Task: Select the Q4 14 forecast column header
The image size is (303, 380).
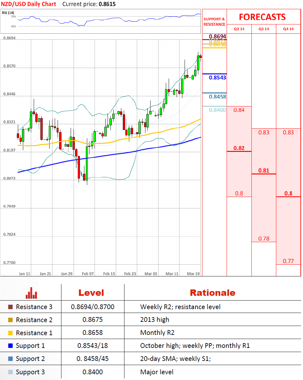Action: point(288,29)
